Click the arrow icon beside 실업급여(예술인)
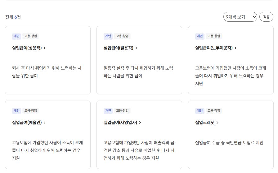This screenshot has width=278, height=173. point(45,123)
